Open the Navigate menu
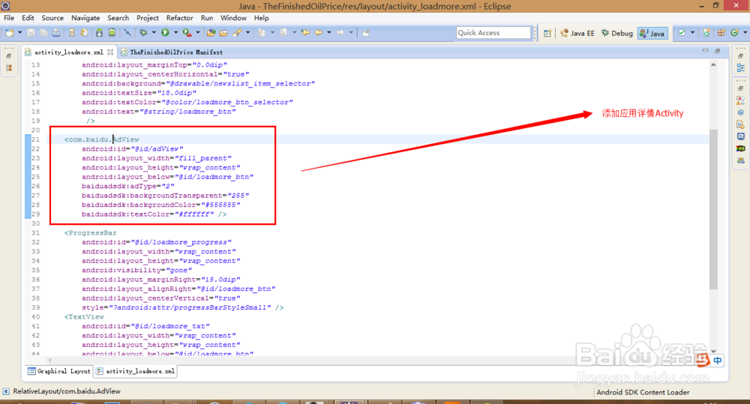The width and height of the screenshot is (750, 404). [x=85, y=18]
